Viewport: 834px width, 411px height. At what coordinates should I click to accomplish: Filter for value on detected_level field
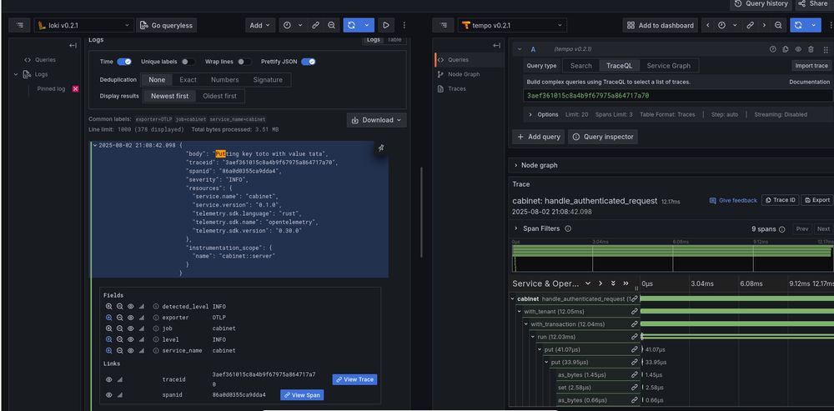coord(108,306)
